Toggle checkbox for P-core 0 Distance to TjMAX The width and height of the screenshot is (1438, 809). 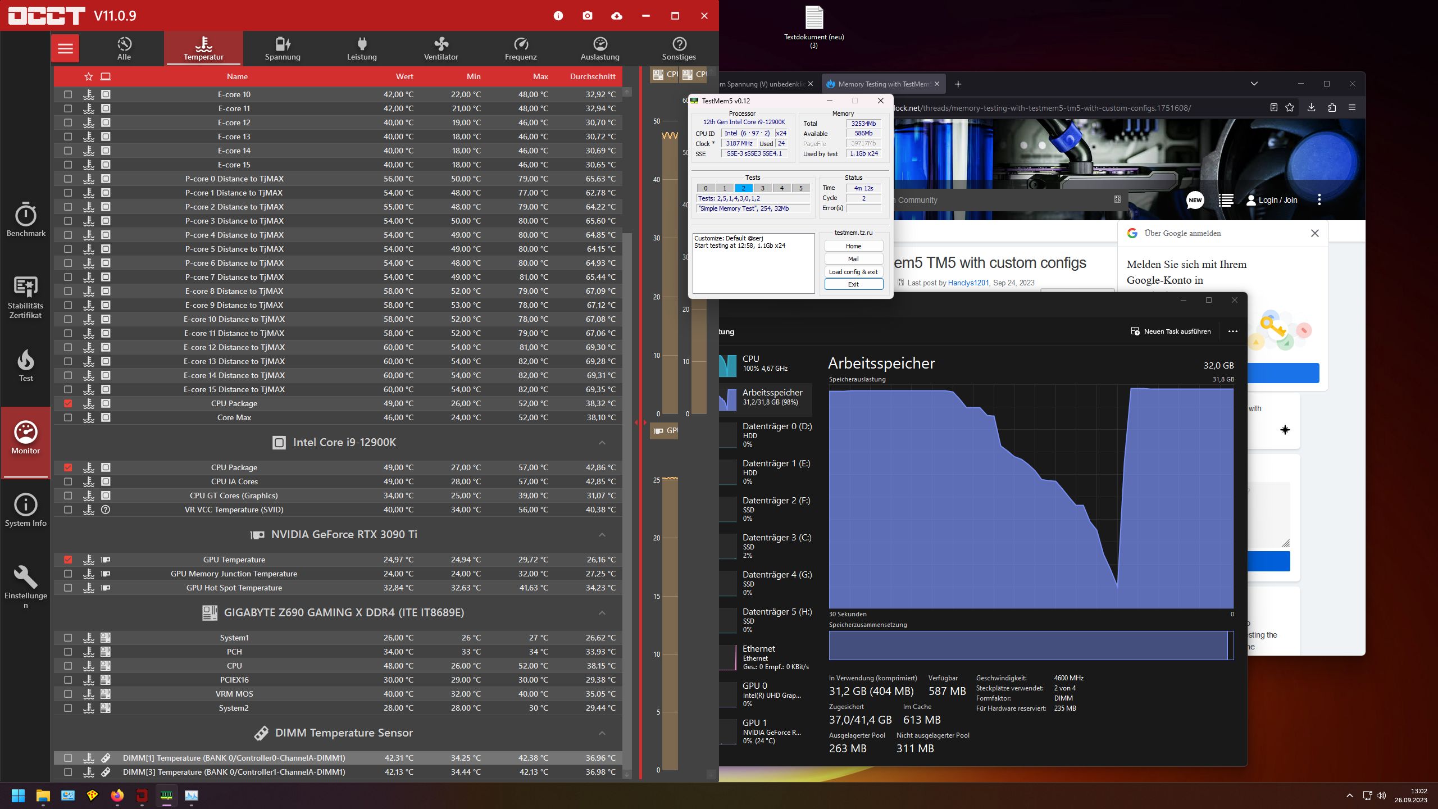pos(68,179)
